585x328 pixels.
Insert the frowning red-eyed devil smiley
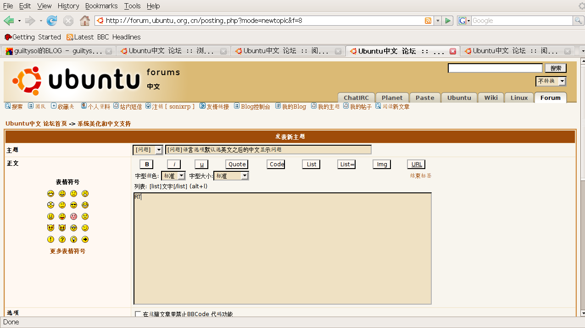(50, 228)
